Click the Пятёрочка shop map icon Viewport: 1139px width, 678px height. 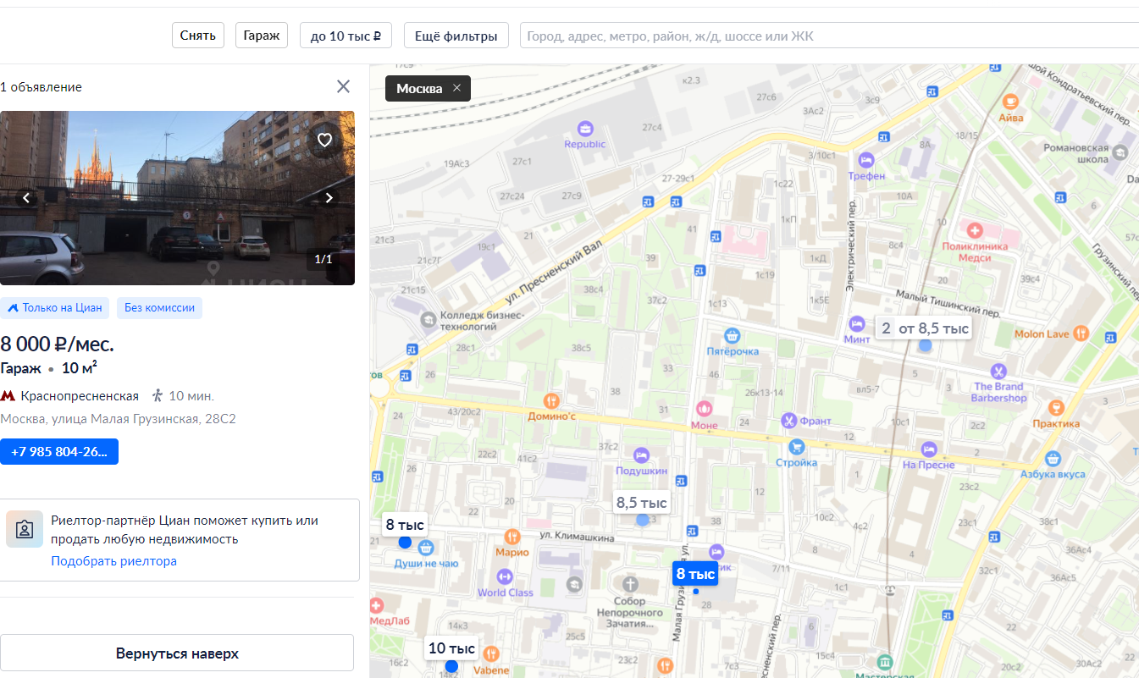(733, 335)
